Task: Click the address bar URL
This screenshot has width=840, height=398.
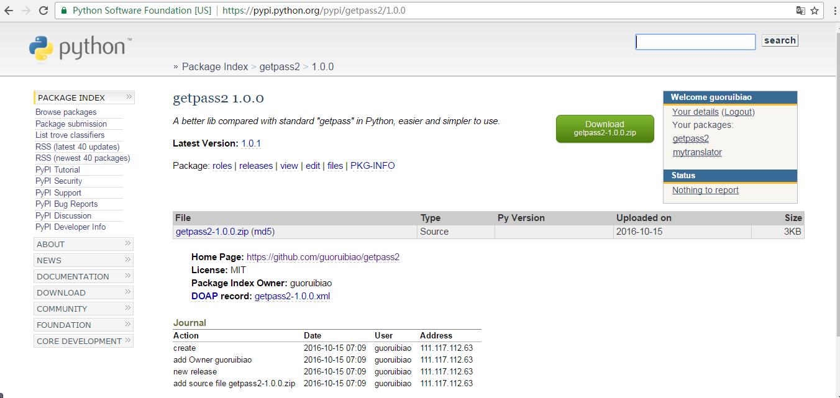Action: point(314,11)
